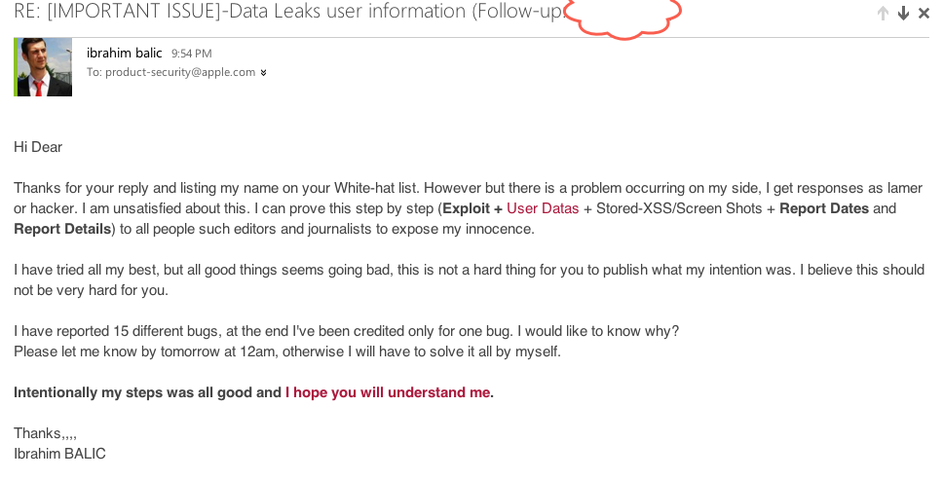943x480 pixels.
Task: Click the red 'I hope you will understand me' text
Action: [390, 392]
